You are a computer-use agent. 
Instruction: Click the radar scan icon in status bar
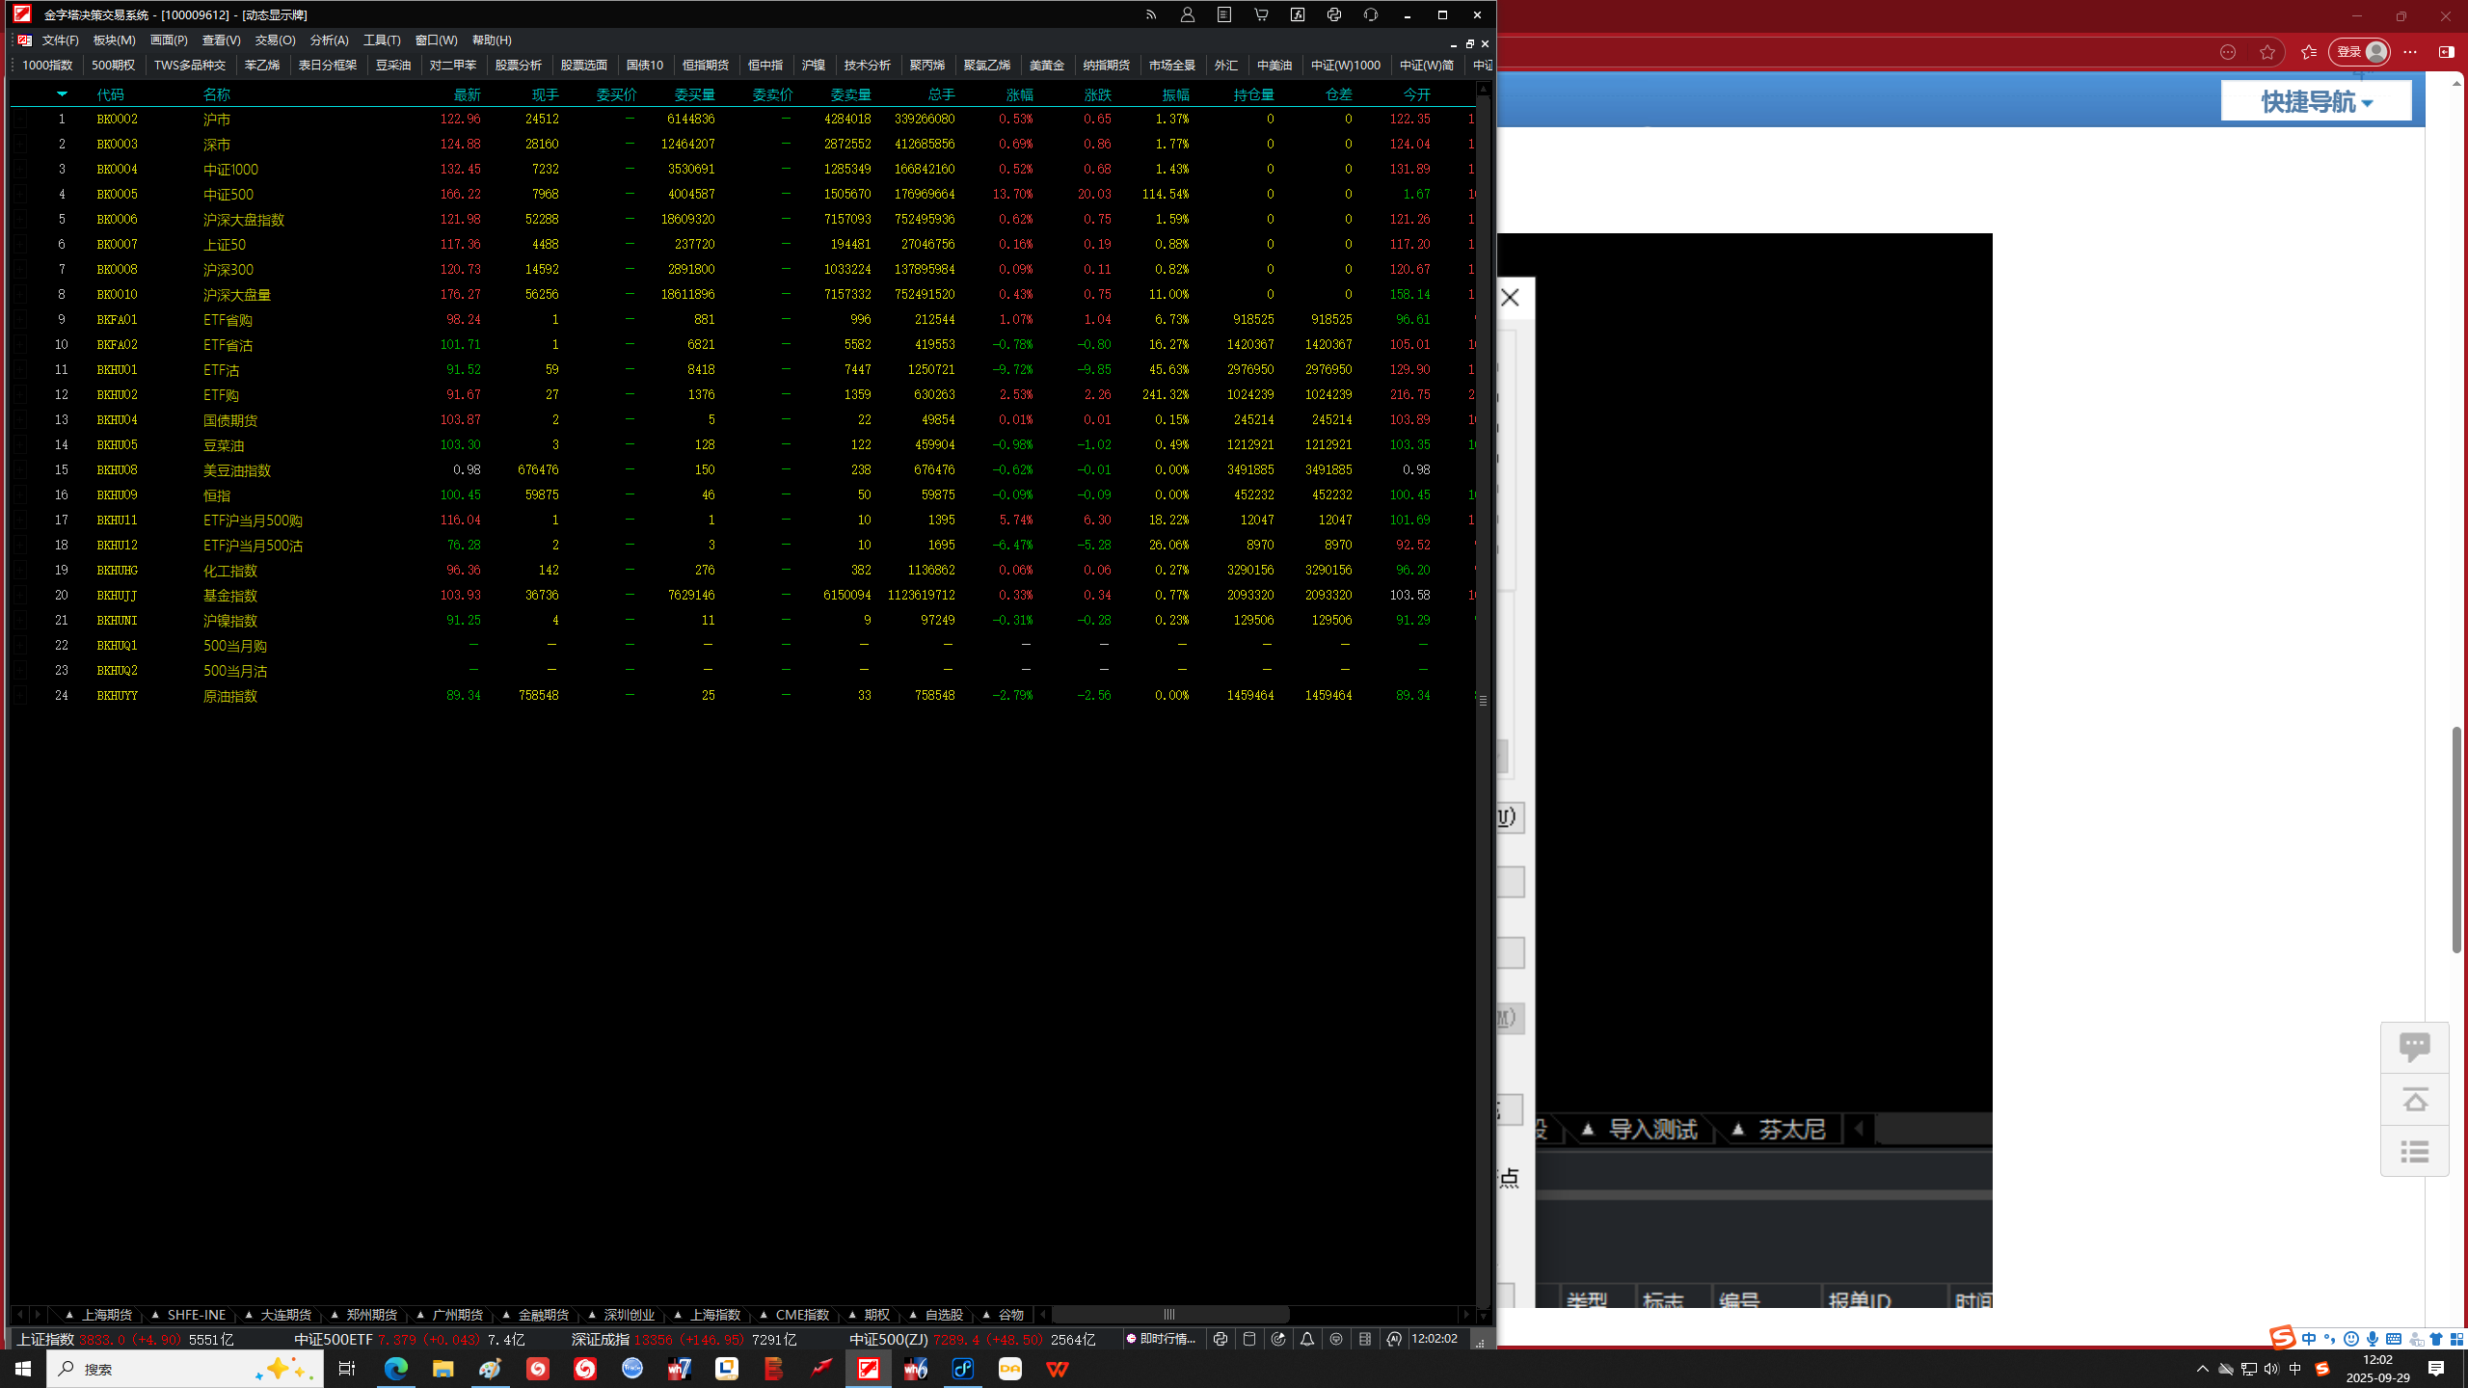click(x=1278, y=1339)
